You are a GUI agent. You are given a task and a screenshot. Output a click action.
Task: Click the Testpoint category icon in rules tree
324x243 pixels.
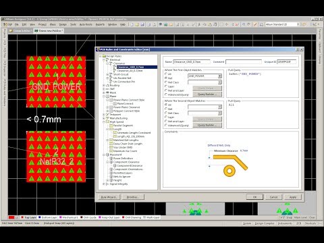[107, 115]
